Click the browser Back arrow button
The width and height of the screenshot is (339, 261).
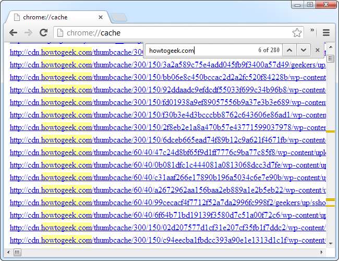(x=14, y=33)
